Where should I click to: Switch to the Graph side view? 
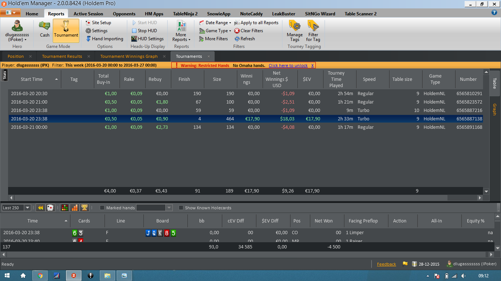click(494, 109)
